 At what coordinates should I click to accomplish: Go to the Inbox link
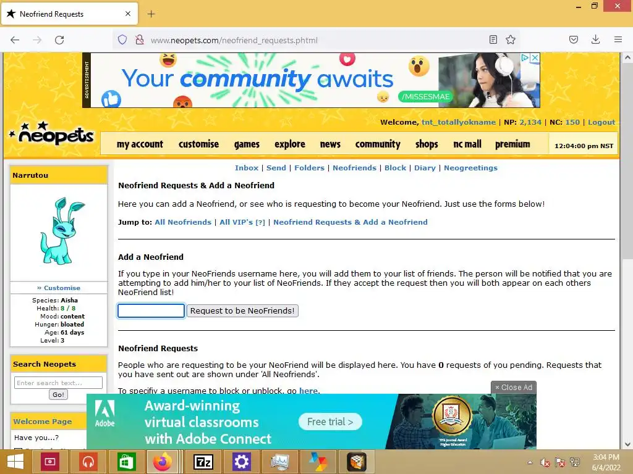pyautogui.click(x=247, y=168)
